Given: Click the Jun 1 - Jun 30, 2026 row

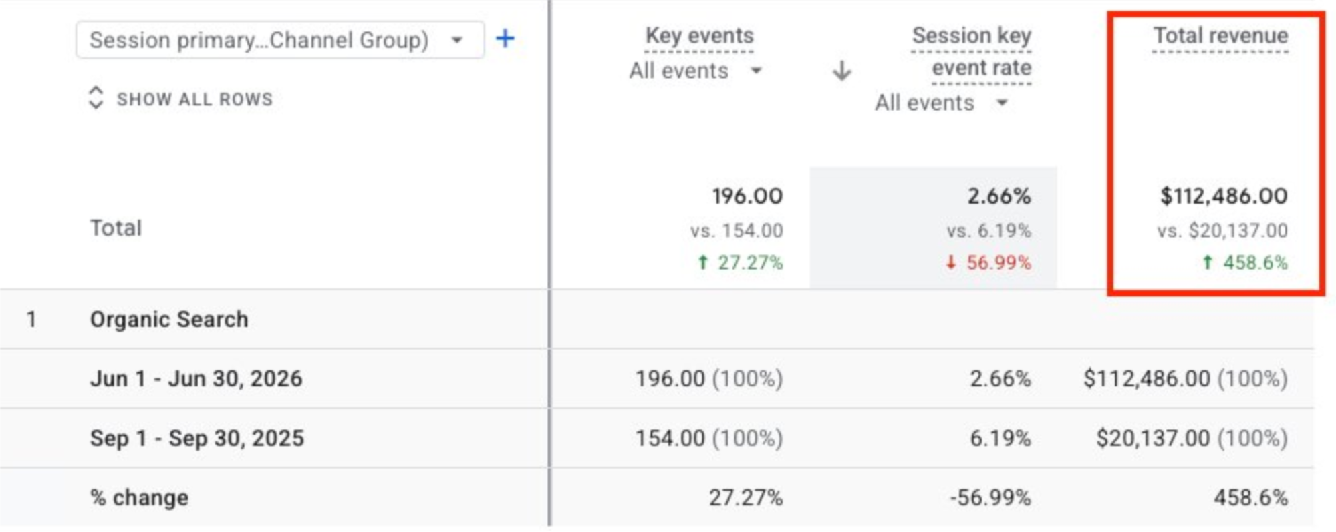Looking at the screenshot, I should 656,378.
